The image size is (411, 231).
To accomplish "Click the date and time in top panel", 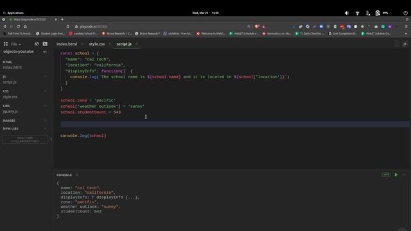I will click(205, 13).
